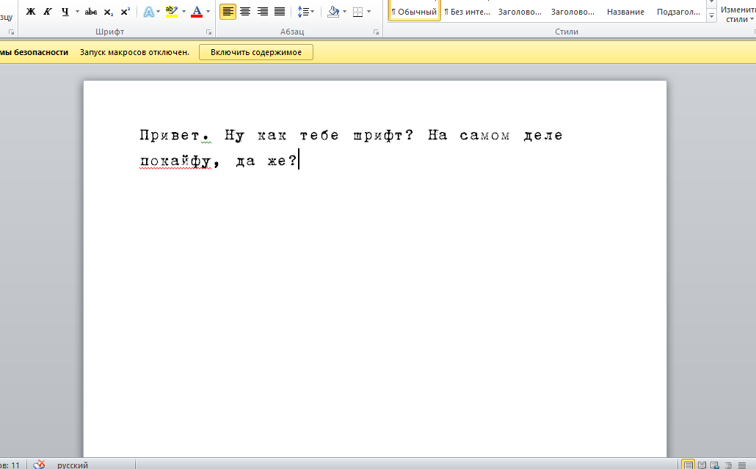The image size is (756, 469).
Task: Align text to the right
Action: [262, 12]
